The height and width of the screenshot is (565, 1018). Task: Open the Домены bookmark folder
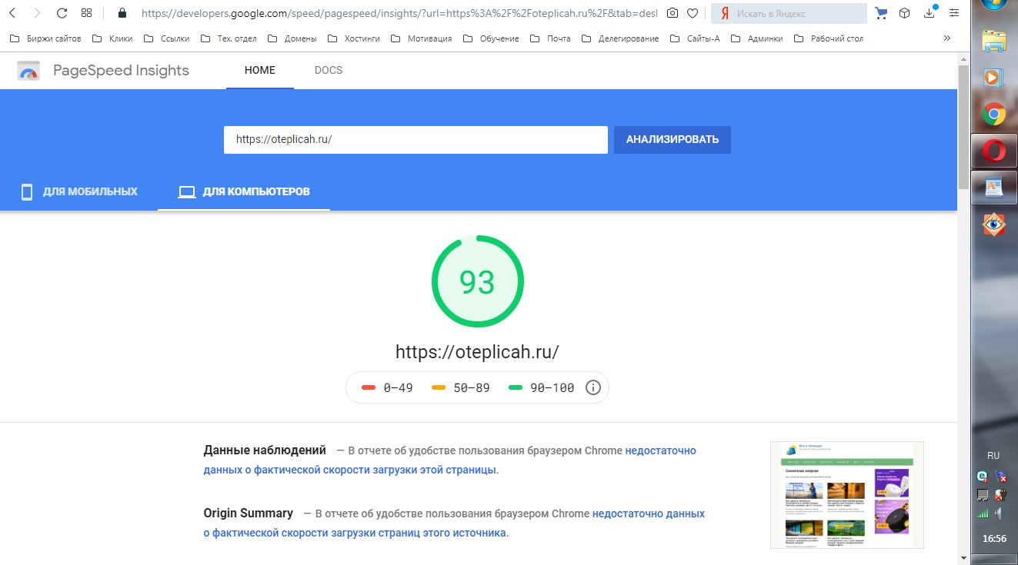click(292, 38)
